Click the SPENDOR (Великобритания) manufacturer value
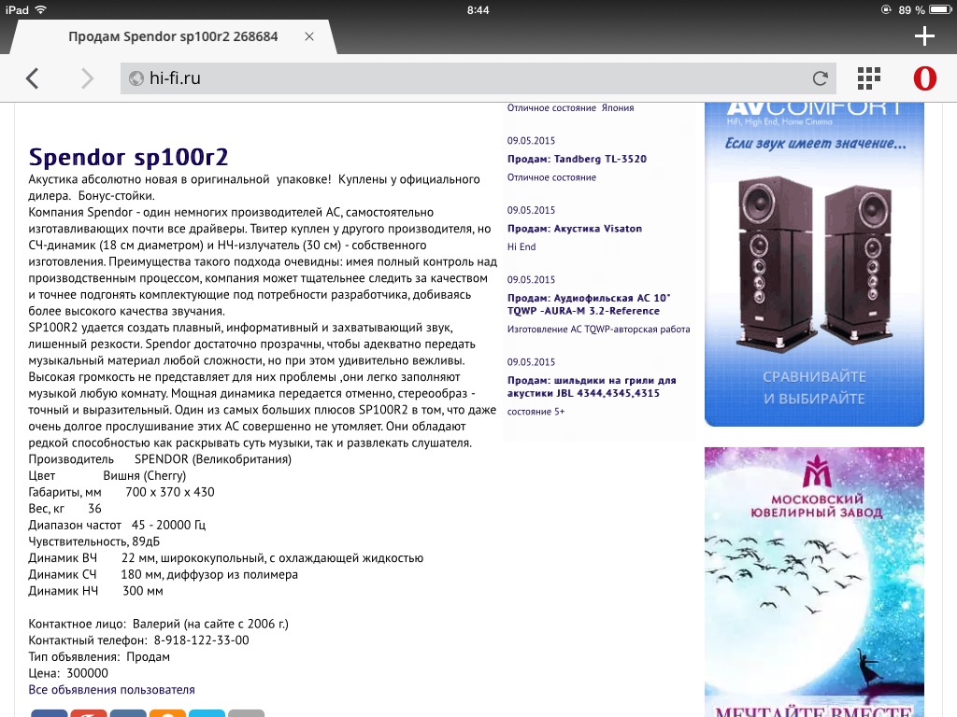957x717 pixels. point(213,459)
